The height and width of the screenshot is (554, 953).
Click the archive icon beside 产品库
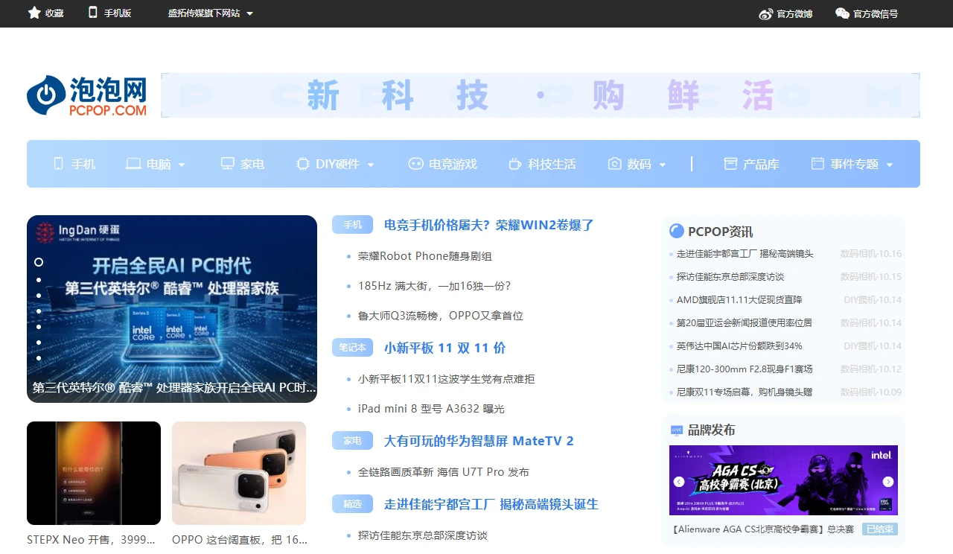coord(730,164)
